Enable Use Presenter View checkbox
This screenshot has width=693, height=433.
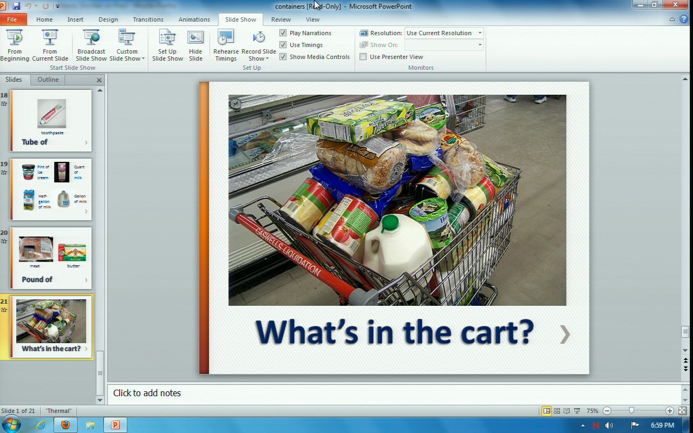363,57
